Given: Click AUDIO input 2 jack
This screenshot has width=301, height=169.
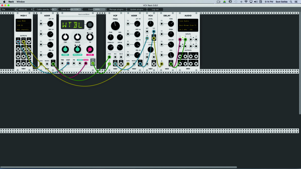Looking at the screenshot, I should click(x=185, y=40).
